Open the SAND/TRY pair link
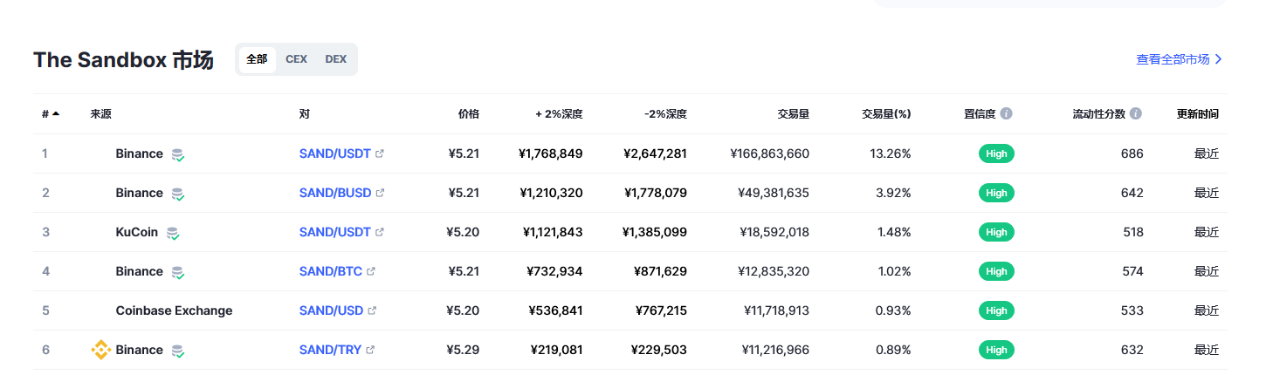1266x375 pixels. click(330, 350)
